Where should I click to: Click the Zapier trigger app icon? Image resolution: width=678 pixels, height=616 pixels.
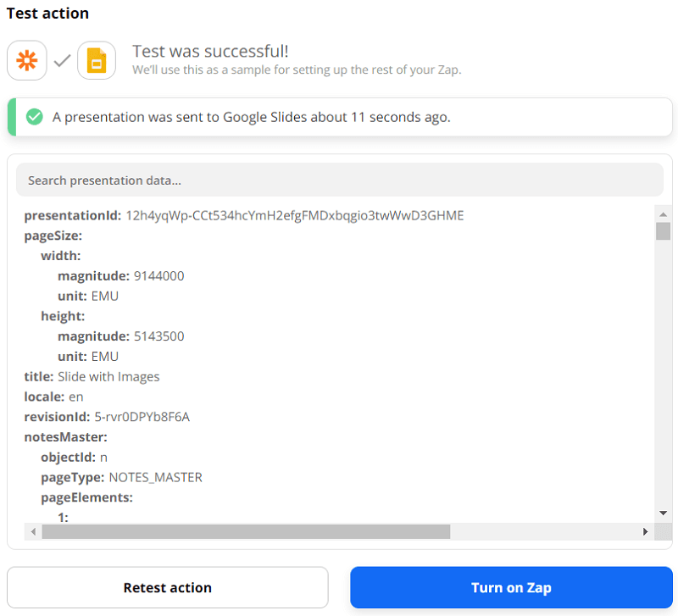(x=26, y=61)
